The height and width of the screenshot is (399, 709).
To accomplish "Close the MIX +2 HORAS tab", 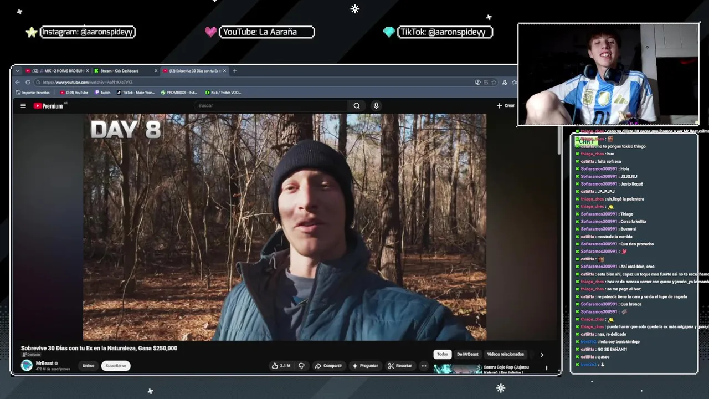I will point(88,71).
